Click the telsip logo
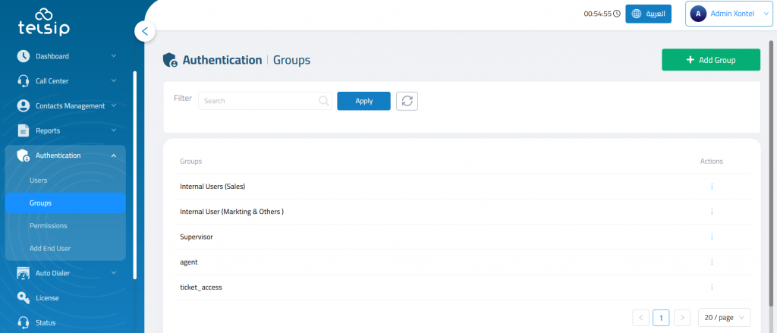The image size is (777, 333). coord(45,22)
